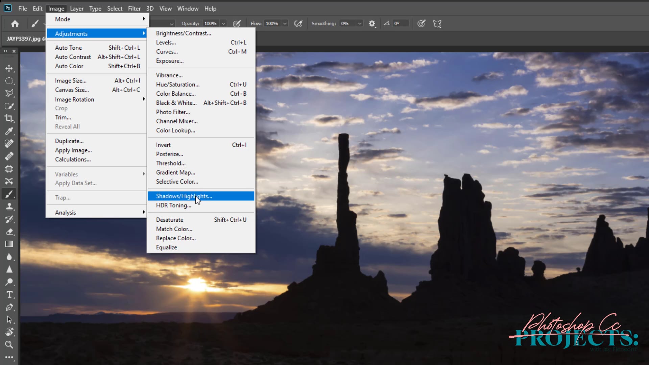Select the Zoom tool

(9, 344)
